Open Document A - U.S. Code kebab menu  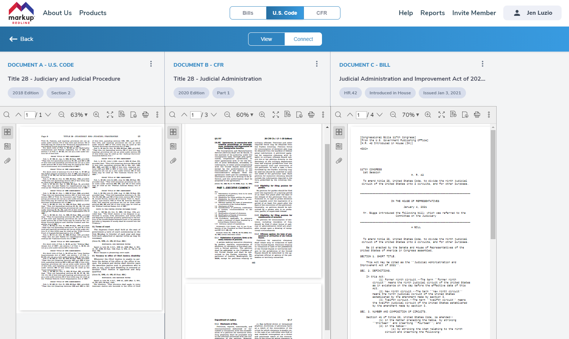[x=151, y=64]
